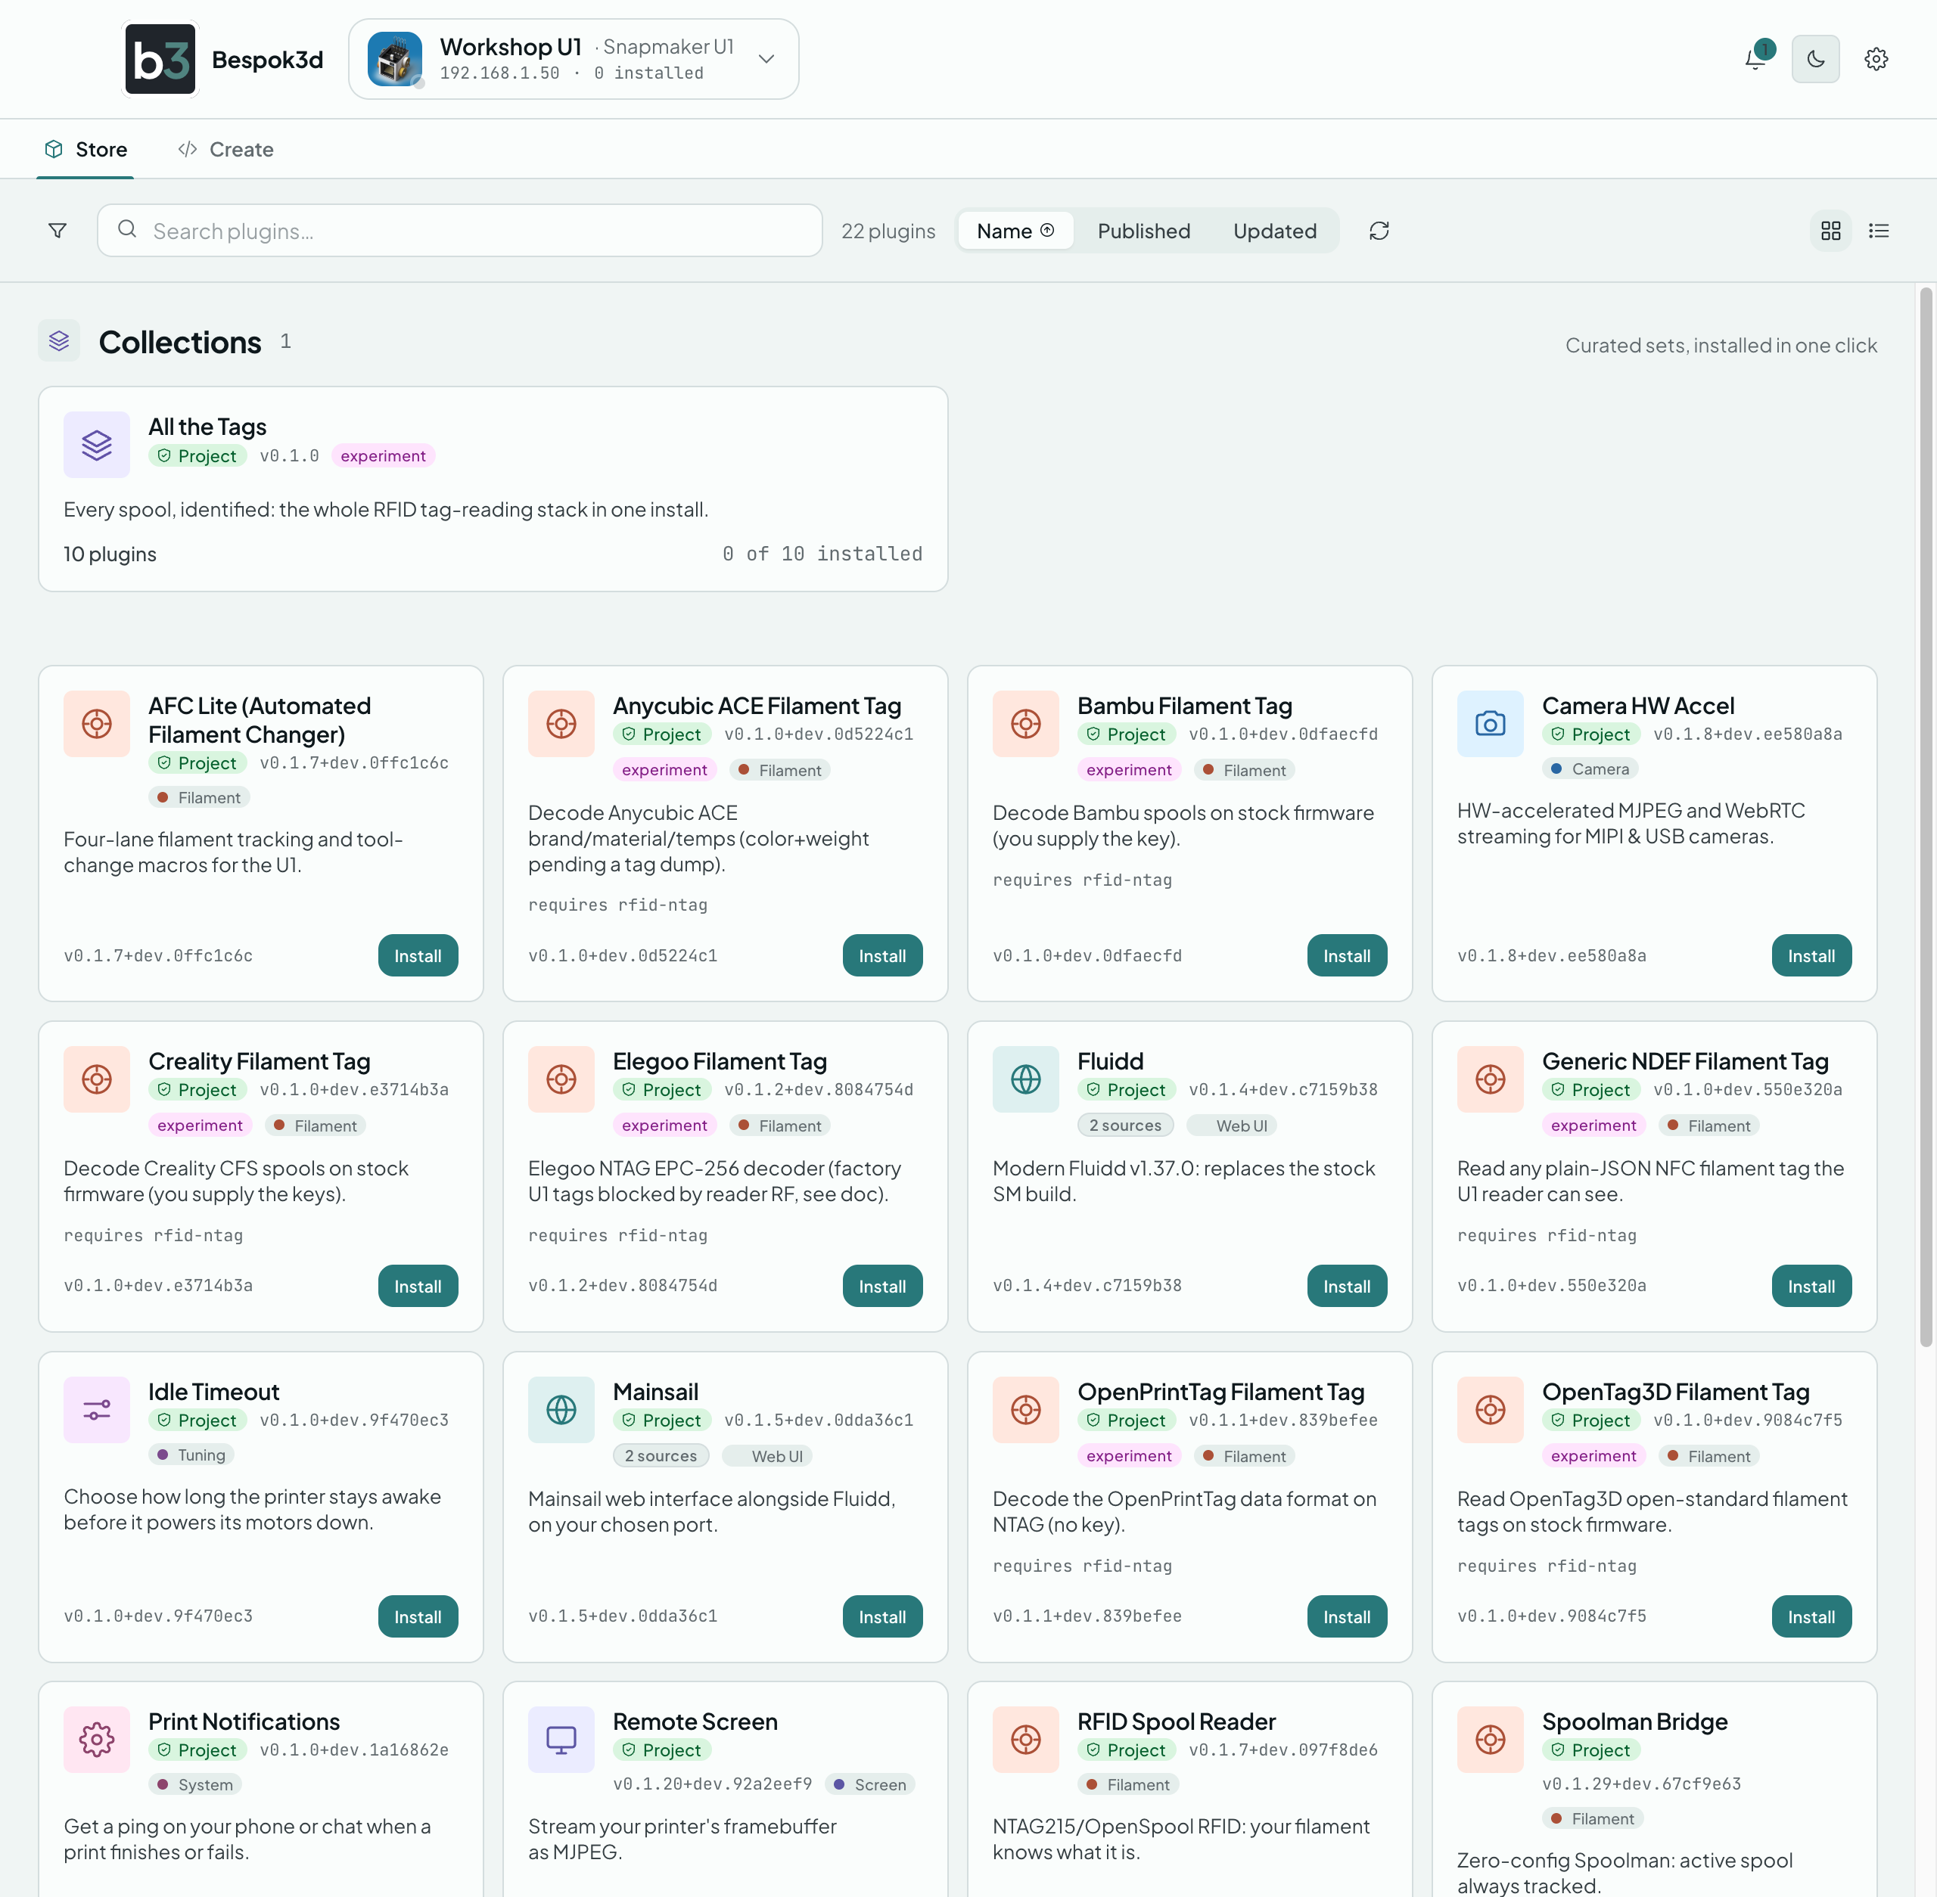Click the Remote Screen monitor icon
The image size is (1937, 1897).
click(561, 1740)
